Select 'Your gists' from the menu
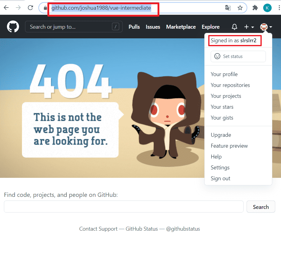The width and height of the screenshot is (281, 253). click(x=222, y=118)
